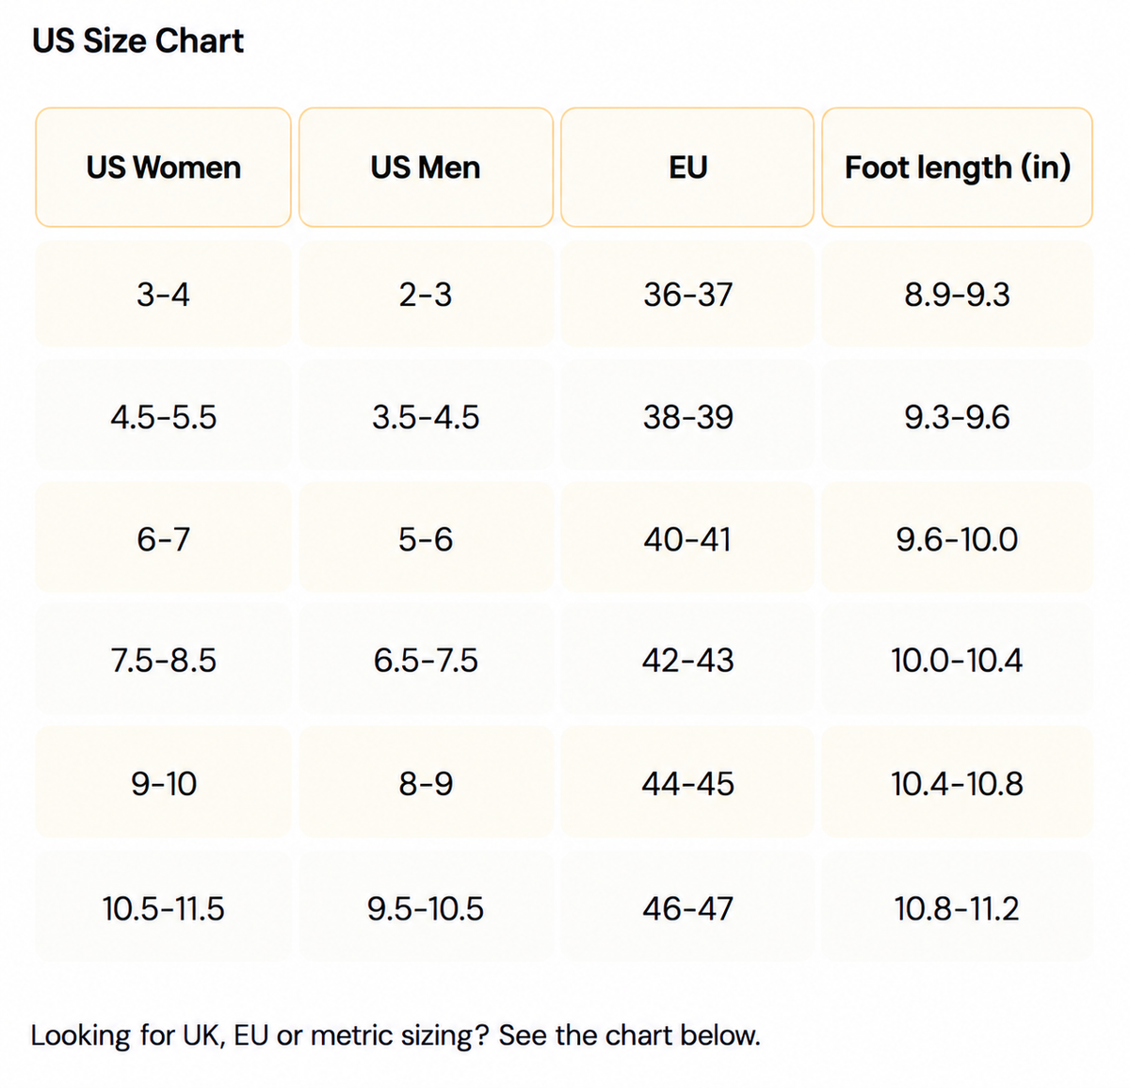Select US Women size 7.5-8.5 cell
This screenshot has width=1130, height=1088.
point(163,660)
